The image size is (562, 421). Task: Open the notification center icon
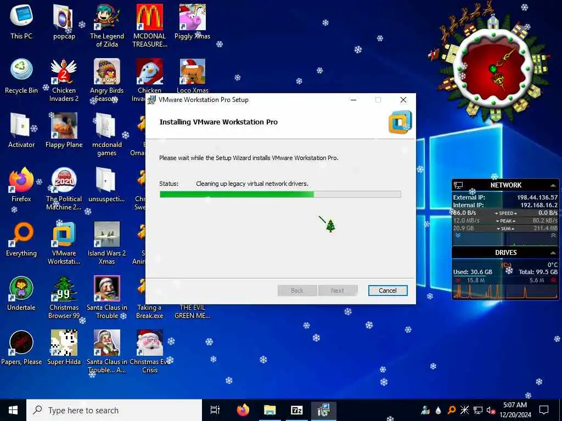[x=544, y=410]
